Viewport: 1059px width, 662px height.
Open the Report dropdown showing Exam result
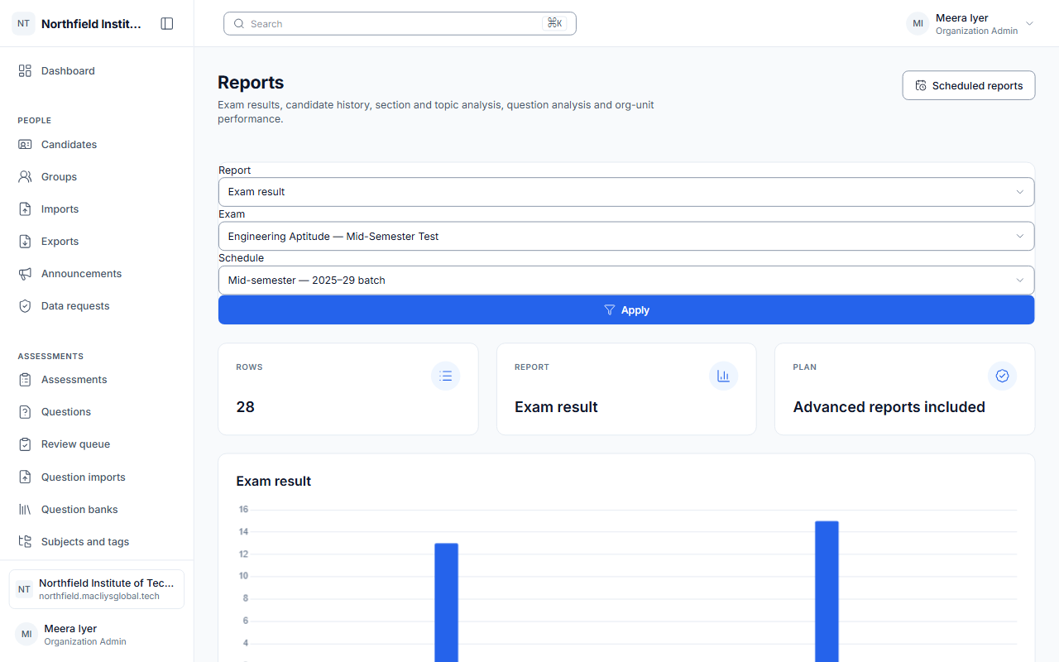click(x=626, y=192)
